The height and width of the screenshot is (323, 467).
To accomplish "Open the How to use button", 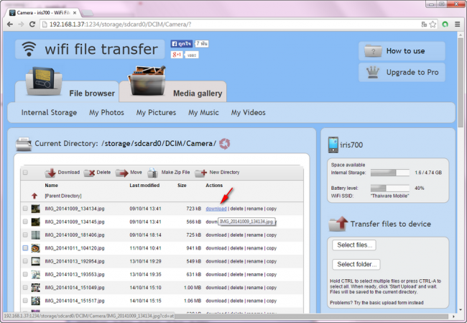I will coord(402,51).
